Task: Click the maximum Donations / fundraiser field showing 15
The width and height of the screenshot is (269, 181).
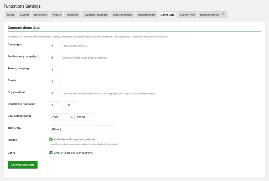Action: pos(72,105)
